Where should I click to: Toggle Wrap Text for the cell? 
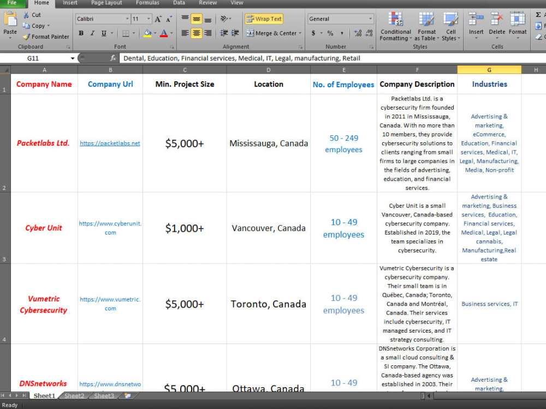[264, 19]
